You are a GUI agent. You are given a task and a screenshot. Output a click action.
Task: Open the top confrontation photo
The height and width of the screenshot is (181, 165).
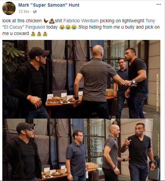pos(81,79)
